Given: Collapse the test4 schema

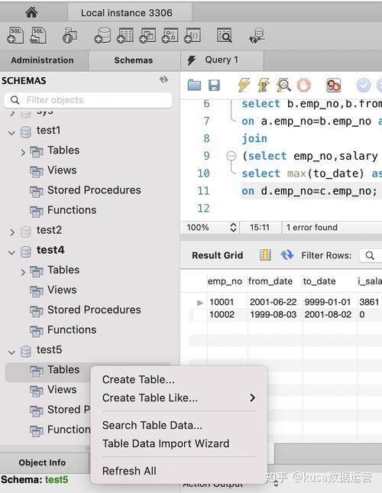Looking at the screenshot, I should click(x=11, y=252).
